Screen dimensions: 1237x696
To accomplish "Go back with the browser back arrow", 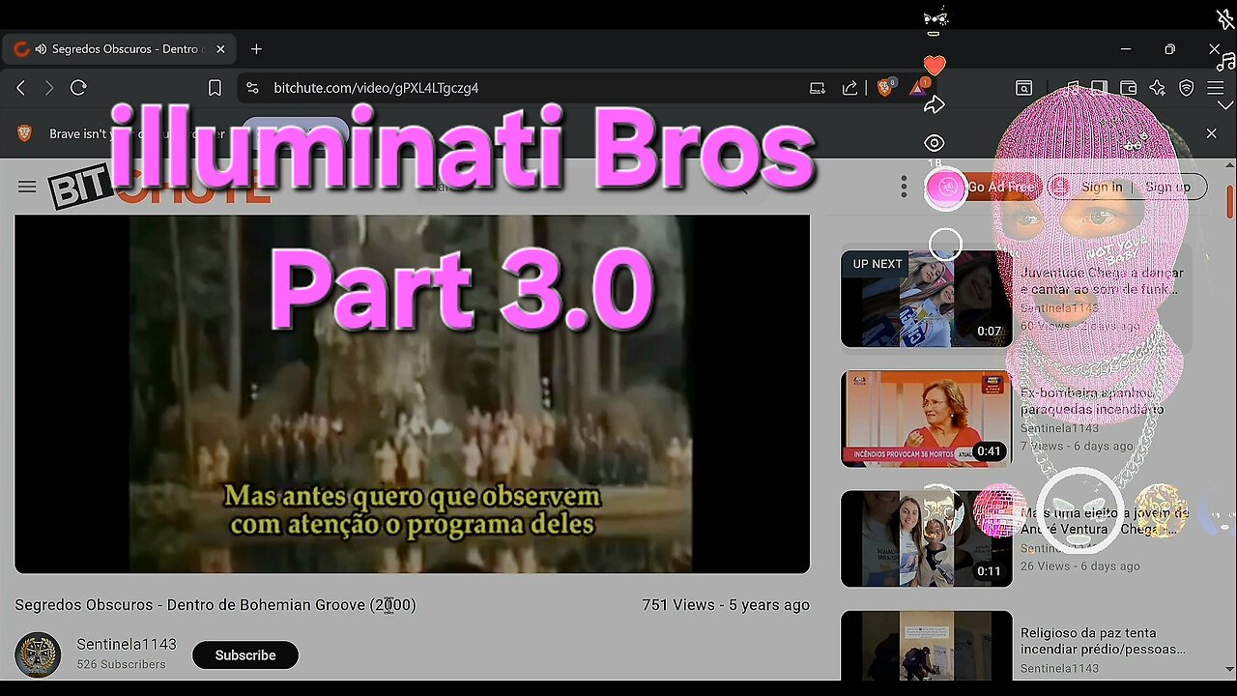I will coord(20,88).
